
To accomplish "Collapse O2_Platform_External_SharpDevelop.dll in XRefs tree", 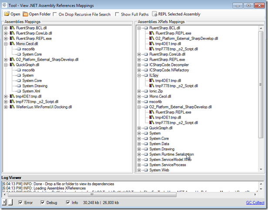I will (139, 107).
